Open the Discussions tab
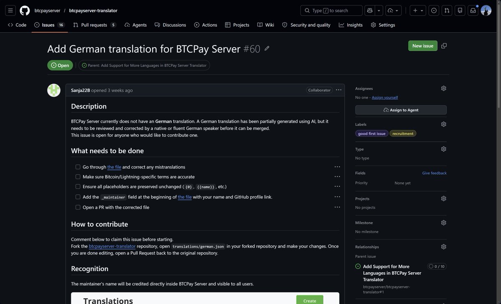 pos(170,25)
